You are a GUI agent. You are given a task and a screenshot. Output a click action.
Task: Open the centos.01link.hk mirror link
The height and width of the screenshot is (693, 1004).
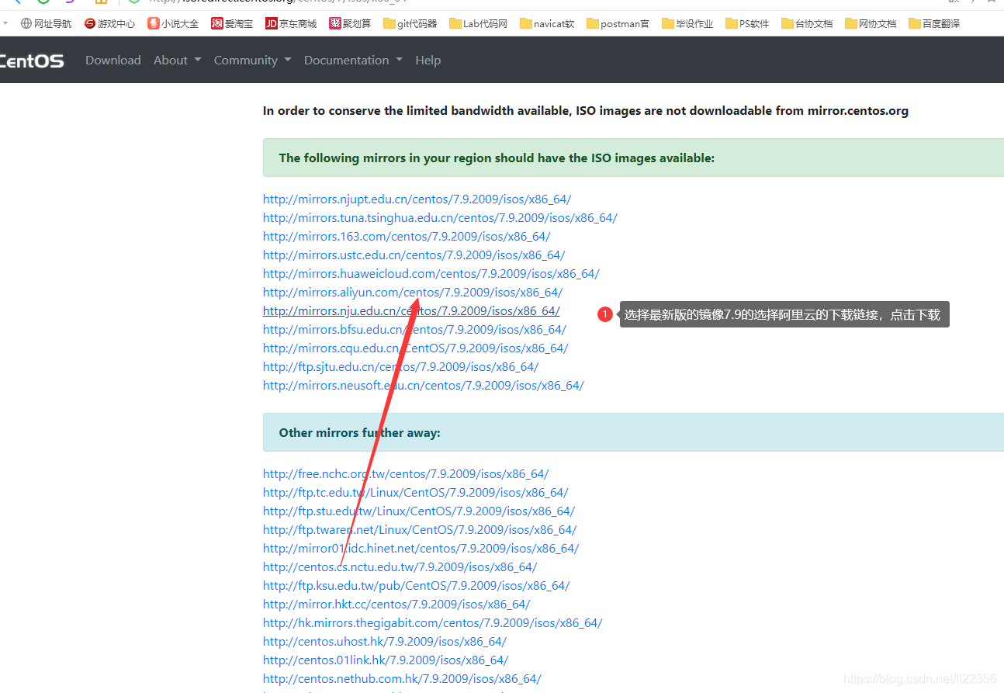point(386,660)
